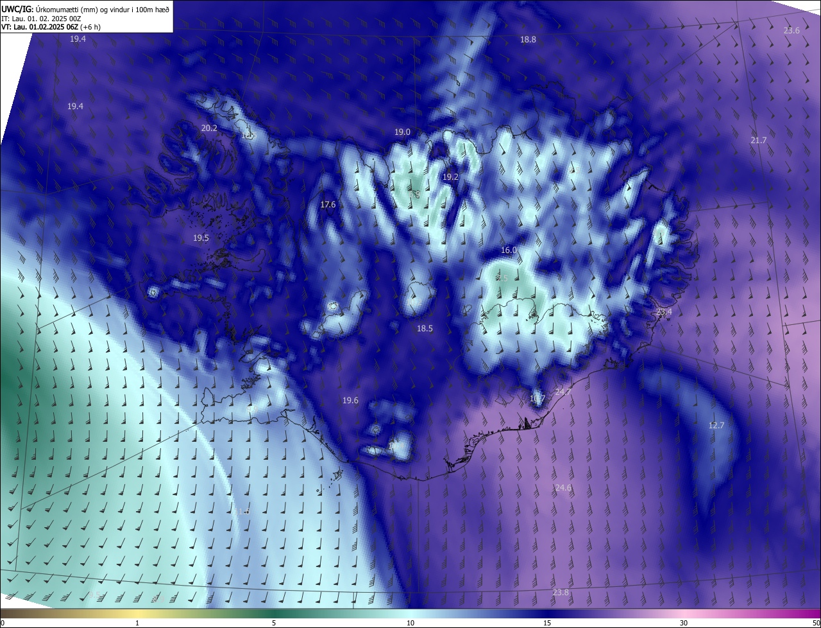This screenshot has width=821, height=628.
Task: Click the color scale tick labeled 1
Action: 137,624
